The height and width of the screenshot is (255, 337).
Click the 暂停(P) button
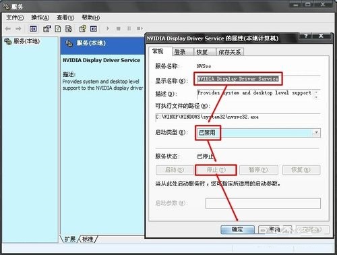259,170
